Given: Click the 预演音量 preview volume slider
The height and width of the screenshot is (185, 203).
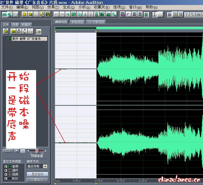Looking at the screenshot, I should coord(37,151).
